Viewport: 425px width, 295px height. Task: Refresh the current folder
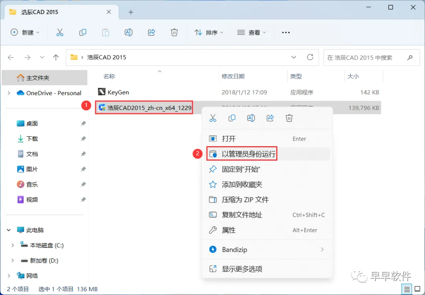[x=310, y=57]
